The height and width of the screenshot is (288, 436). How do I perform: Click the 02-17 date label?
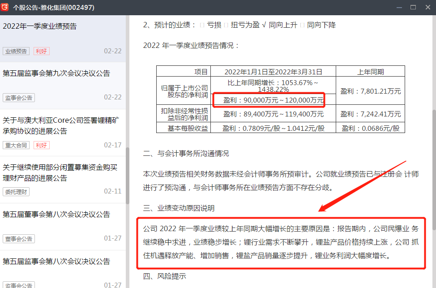[x=113, y=145]
